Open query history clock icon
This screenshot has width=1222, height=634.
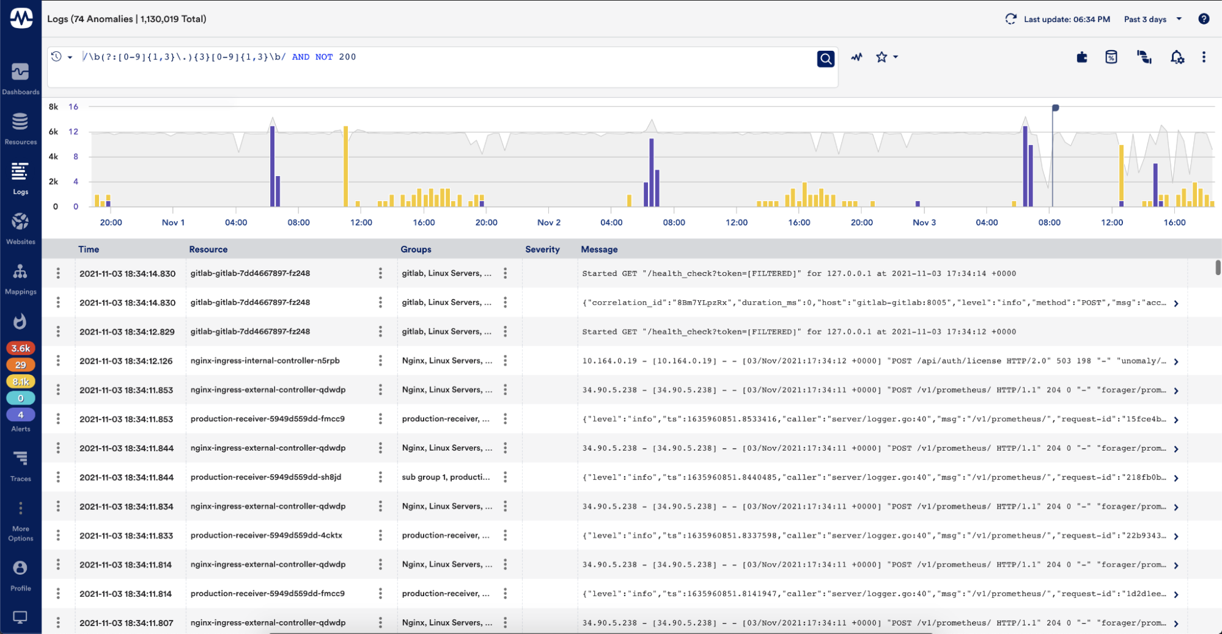56,56
